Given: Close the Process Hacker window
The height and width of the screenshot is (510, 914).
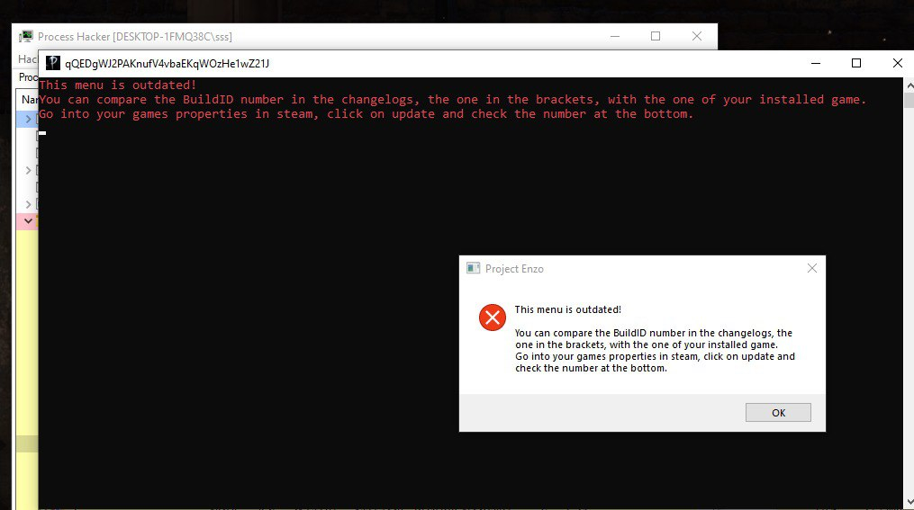Looking at the screenshot, I should pyautogui.click(x=697, y=36).
